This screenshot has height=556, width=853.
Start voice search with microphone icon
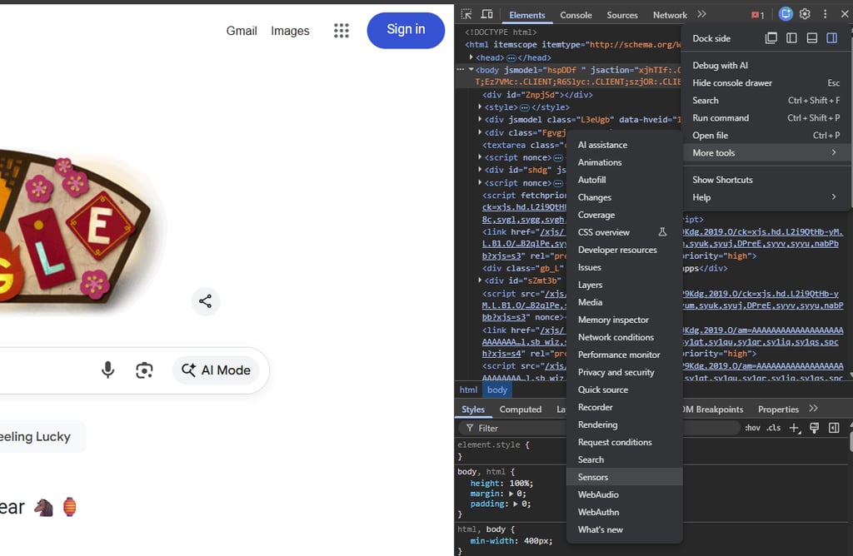tap(107, 370)
